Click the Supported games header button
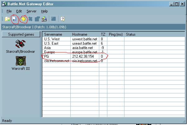Viewport: 187px width, 125px height. [21, 34]
